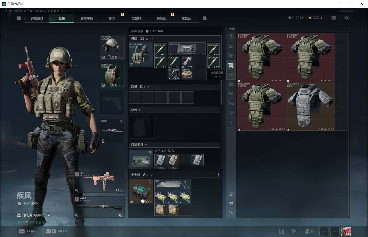Click the help icon next to 口袋

[x=148, y=86]
